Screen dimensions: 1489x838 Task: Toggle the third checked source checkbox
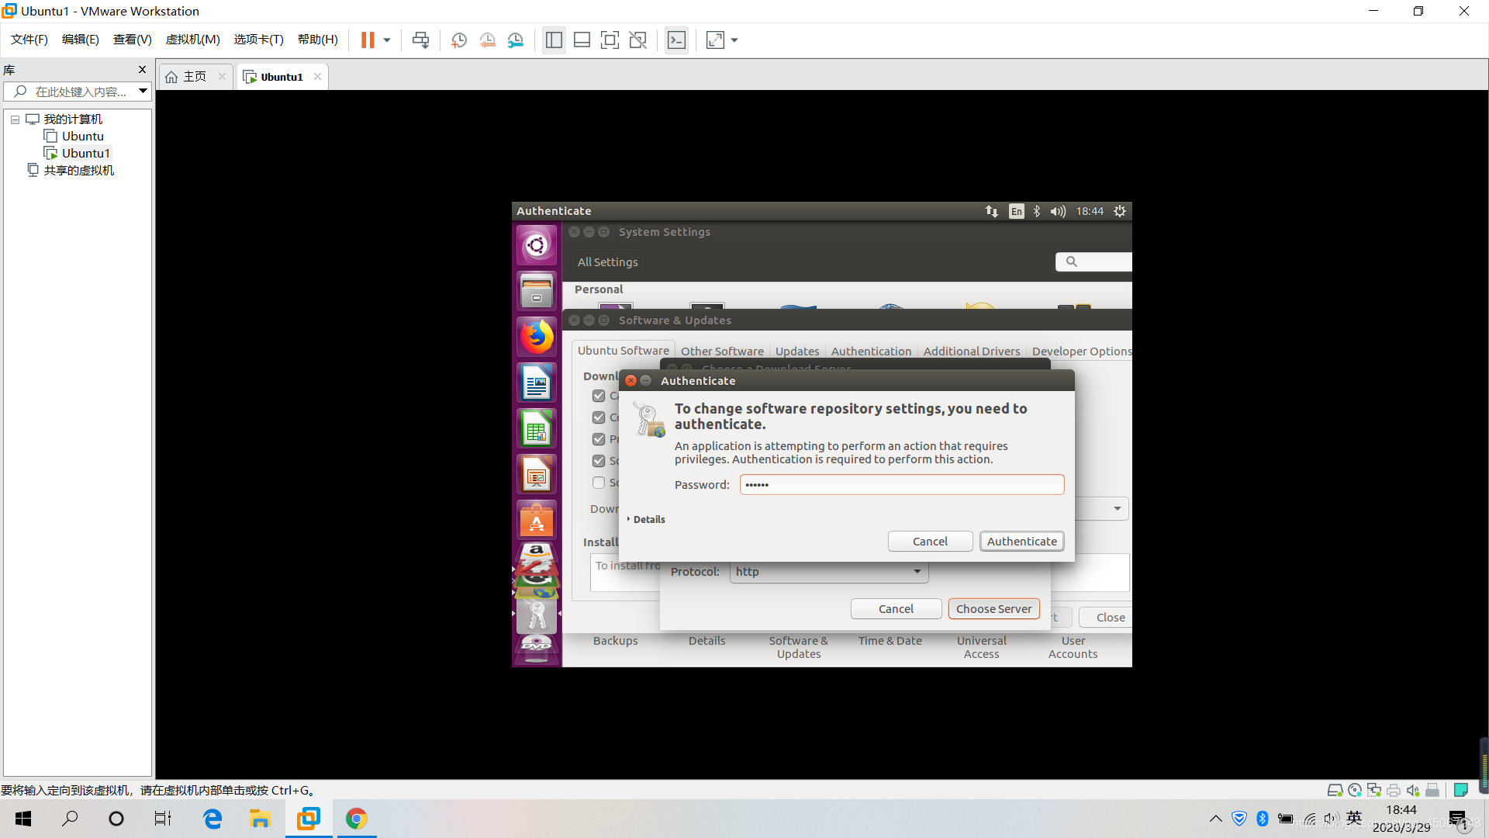point(599,439)
